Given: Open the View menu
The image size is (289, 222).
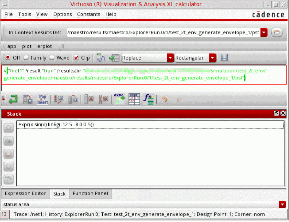Looking at the screenshot, I should tap(42, 14).
